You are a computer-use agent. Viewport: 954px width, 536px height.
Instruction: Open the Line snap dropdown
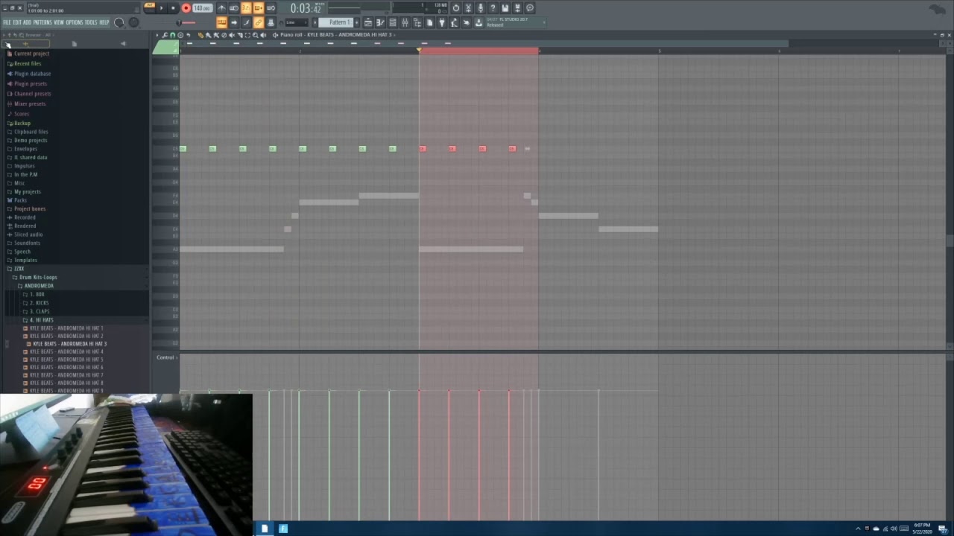click(x=297, y=22)
